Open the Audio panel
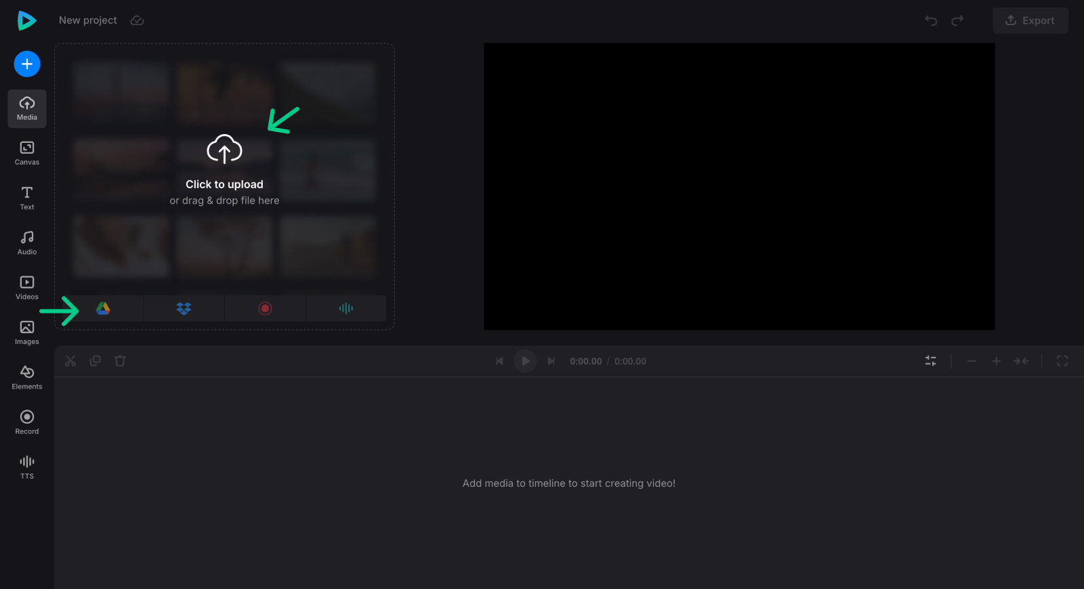Screen dimensions: 1084x589 [x=27, y=243]
